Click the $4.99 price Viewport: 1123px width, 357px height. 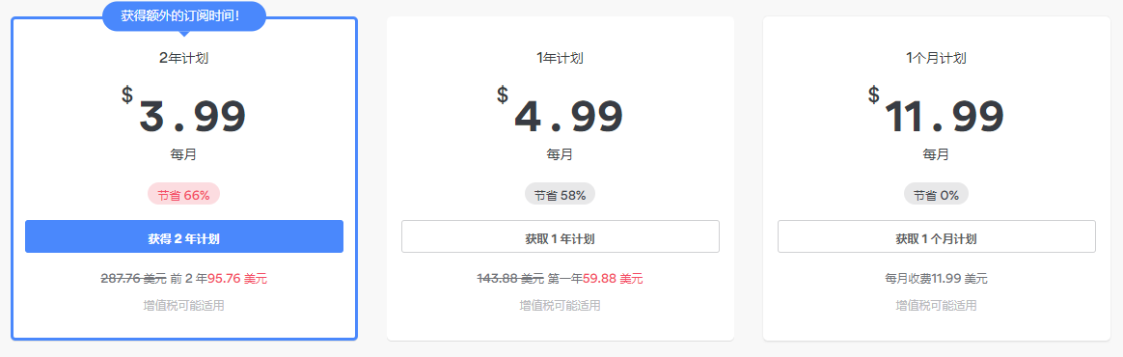(x=561, y=111)
